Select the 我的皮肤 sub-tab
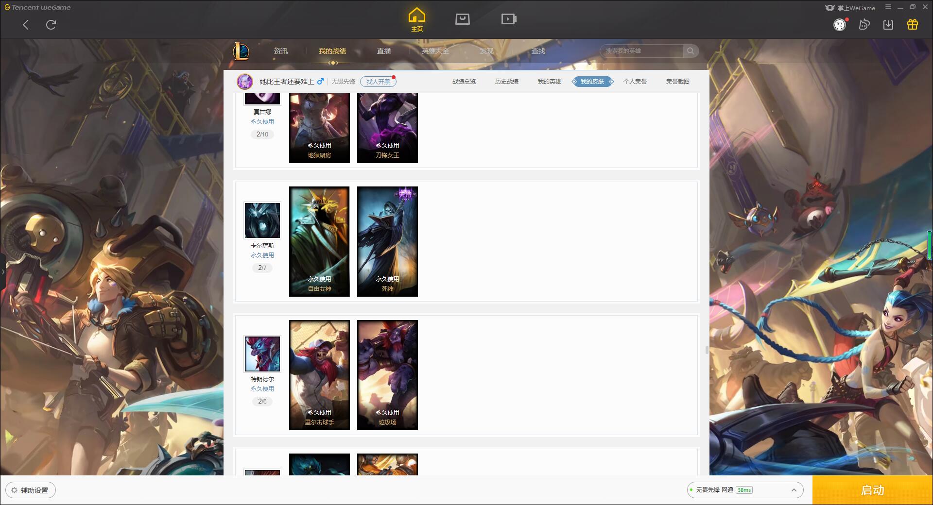Screen dimensions: 933x505 tap(592, 82)
